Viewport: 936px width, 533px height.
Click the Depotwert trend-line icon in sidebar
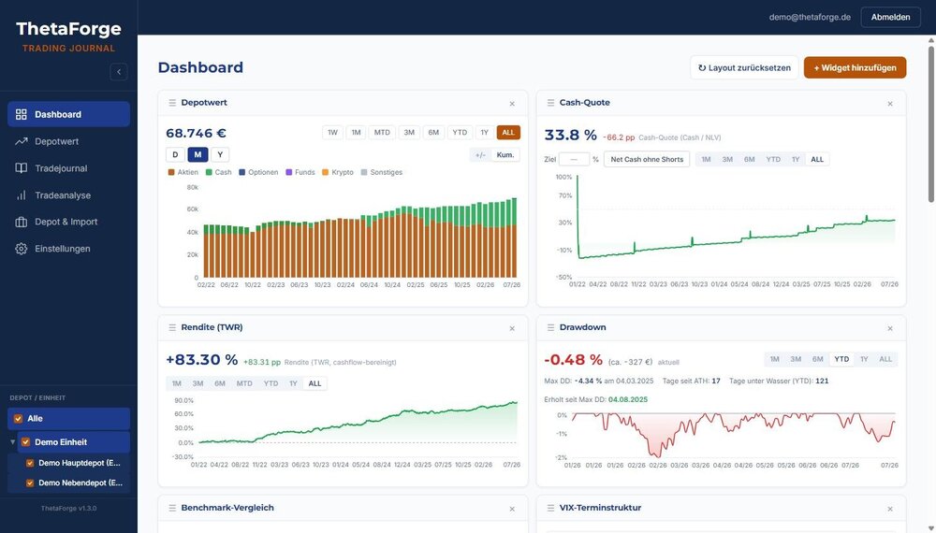pyautogui.click(x=22, y=141)
